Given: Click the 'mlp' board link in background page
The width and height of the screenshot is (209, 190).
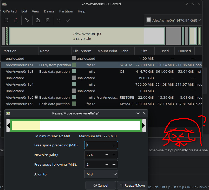Looking at the screenshot, I should pyautogui.click(x=181, y=187).
